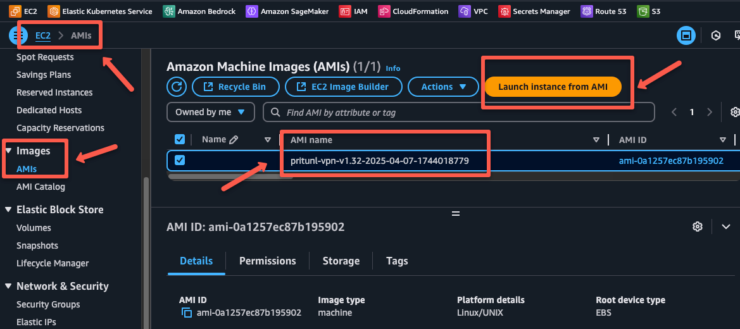Open ami-0a1257ec87b195902 link in table
Image resolution: width=740 pixels, height=329 pixels.
(x=671, y=161)
